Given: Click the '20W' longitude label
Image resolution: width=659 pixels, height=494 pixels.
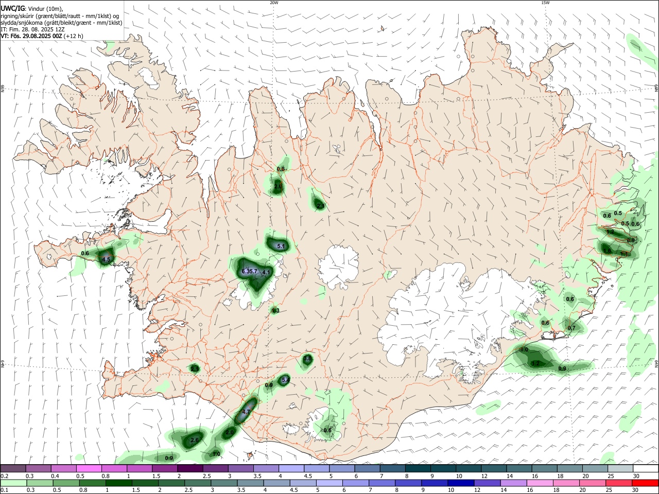Looking at the screenshot, I should tap(274, 3).
